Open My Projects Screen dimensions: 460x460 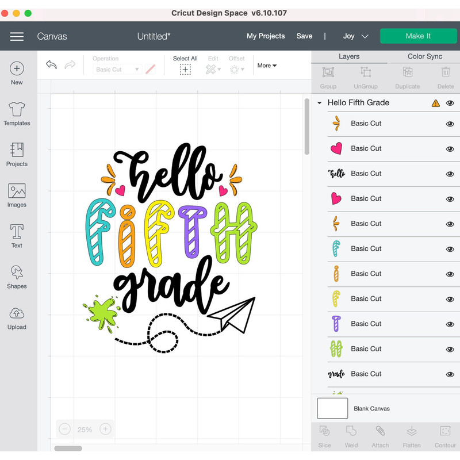pos(266,36)
